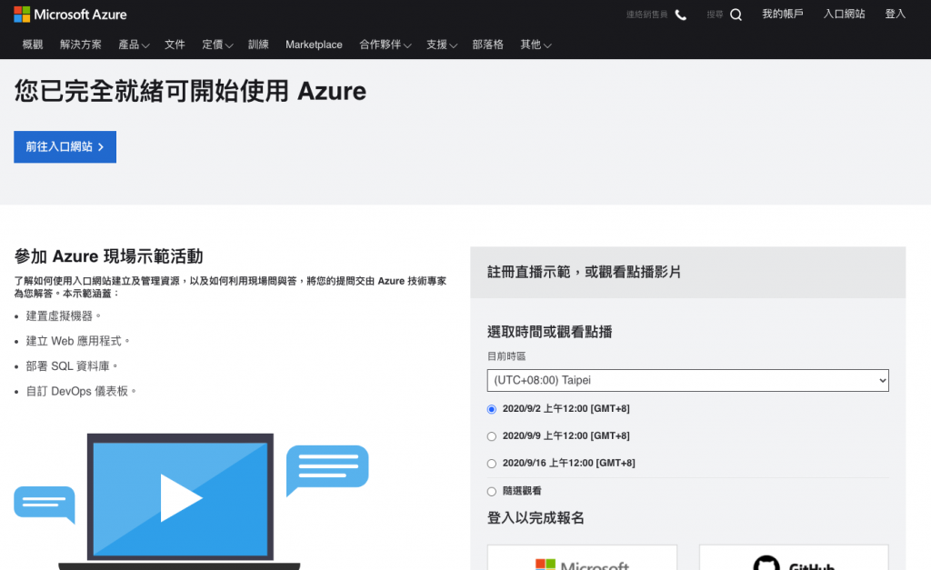Click the 連絡銷售員 text link
931x570 pixels.
[x=646, y=15]
